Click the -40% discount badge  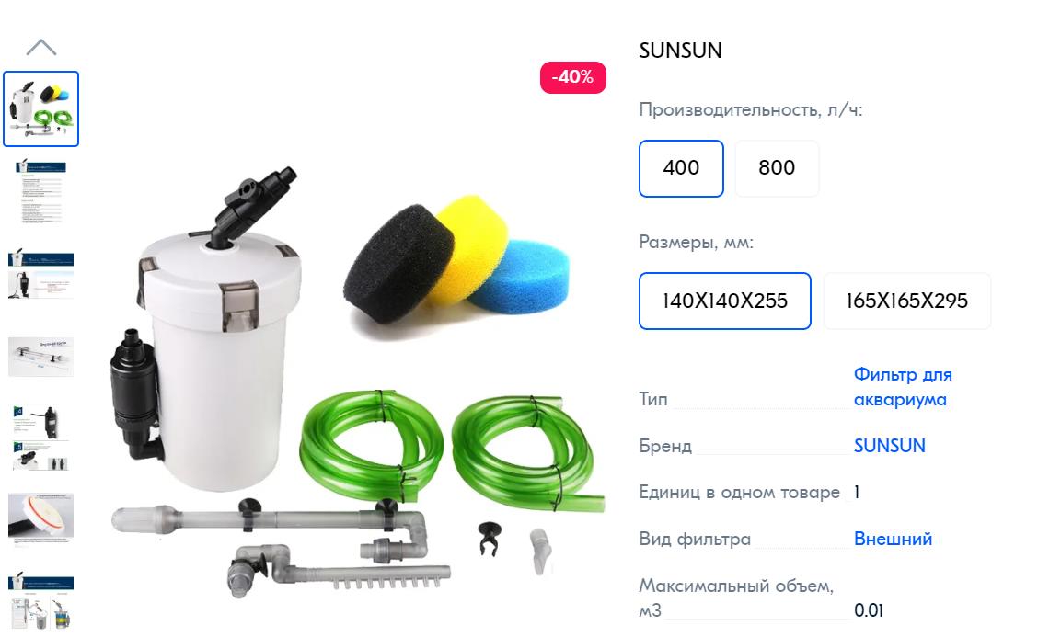(x=572, y=77)
